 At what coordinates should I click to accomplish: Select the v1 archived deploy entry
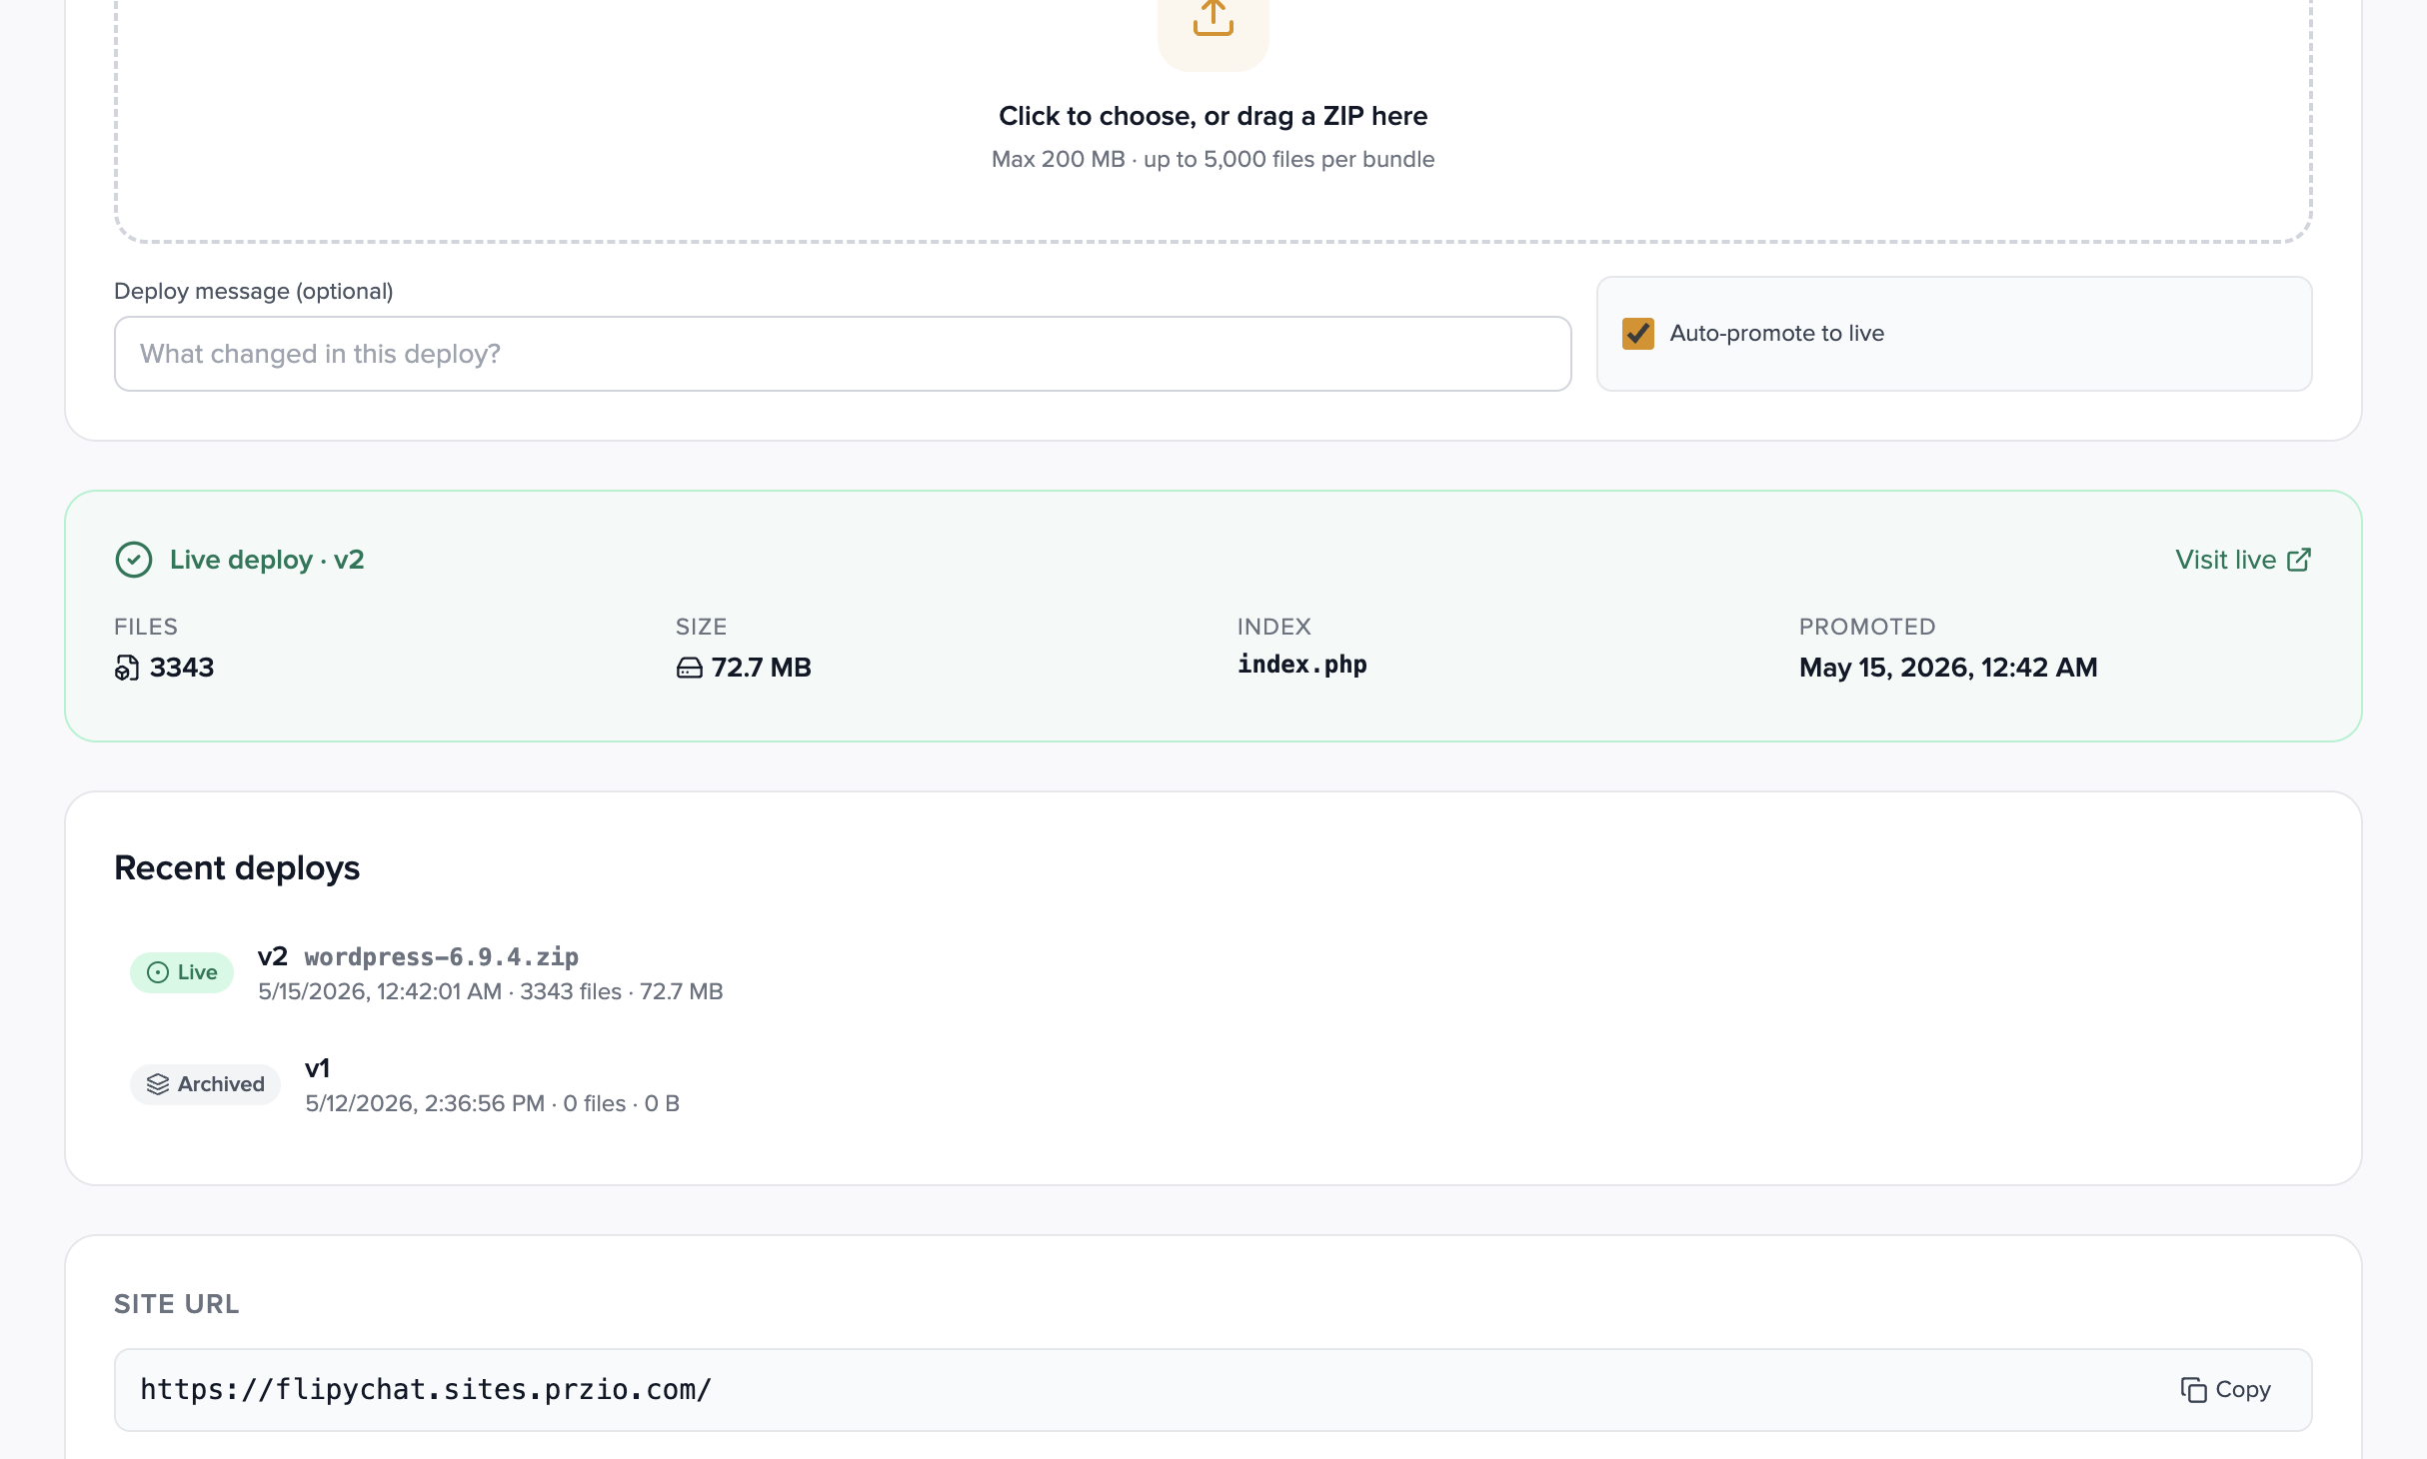(1213, 1084)
